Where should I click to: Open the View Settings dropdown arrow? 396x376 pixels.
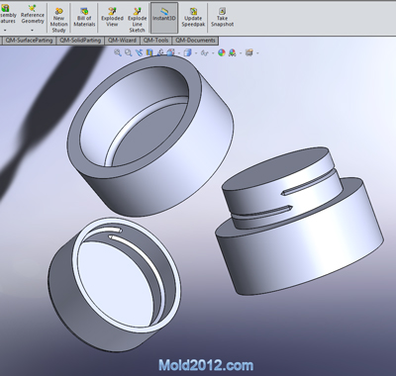257,52
